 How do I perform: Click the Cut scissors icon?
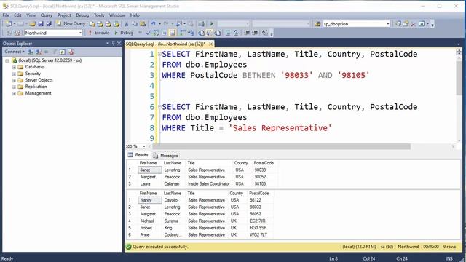pos(127,24)
